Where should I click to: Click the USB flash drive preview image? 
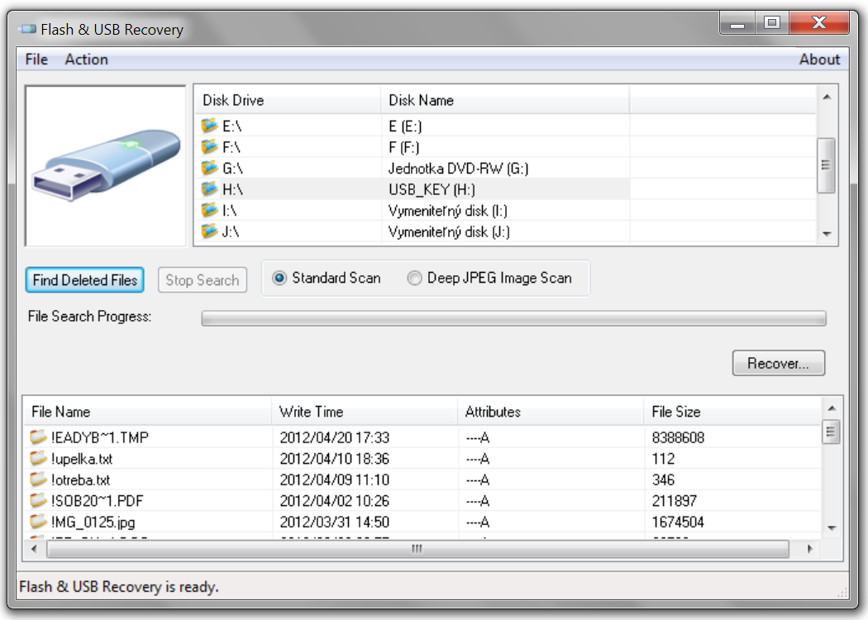[104, 163]
